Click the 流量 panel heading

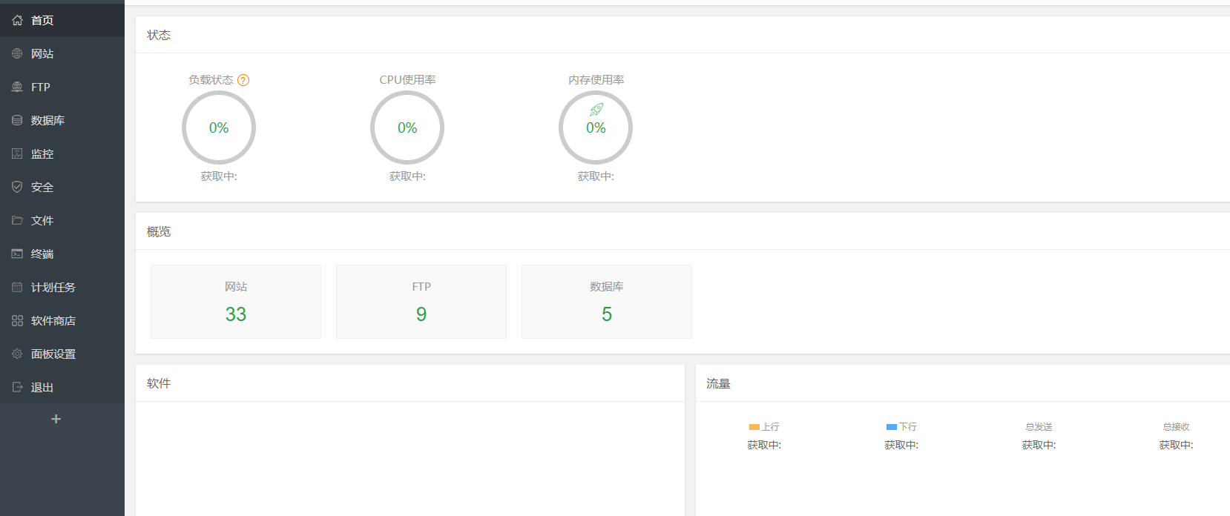[x=718, y=383]
